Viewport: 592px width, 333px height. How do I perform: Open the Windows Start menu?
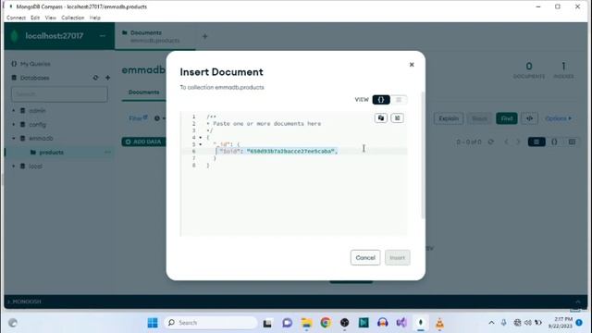(x=153, y=323)
